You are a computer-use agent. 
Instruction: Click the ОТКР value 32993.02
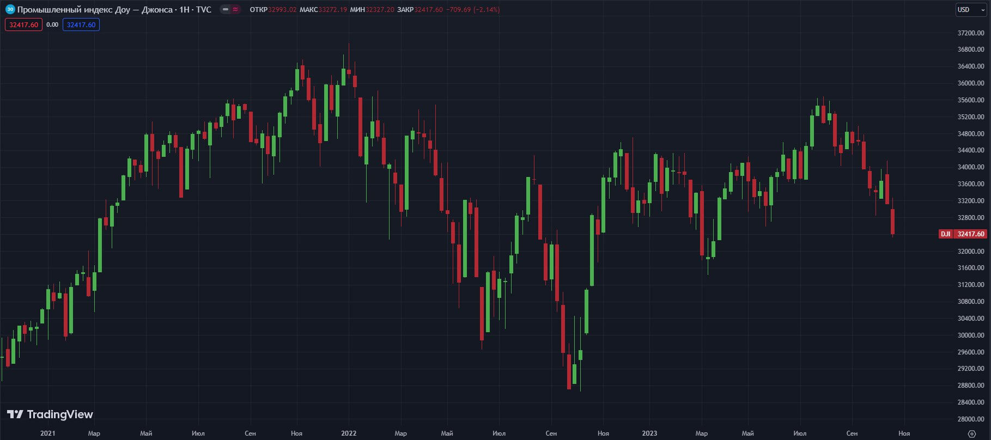[282, 10]
